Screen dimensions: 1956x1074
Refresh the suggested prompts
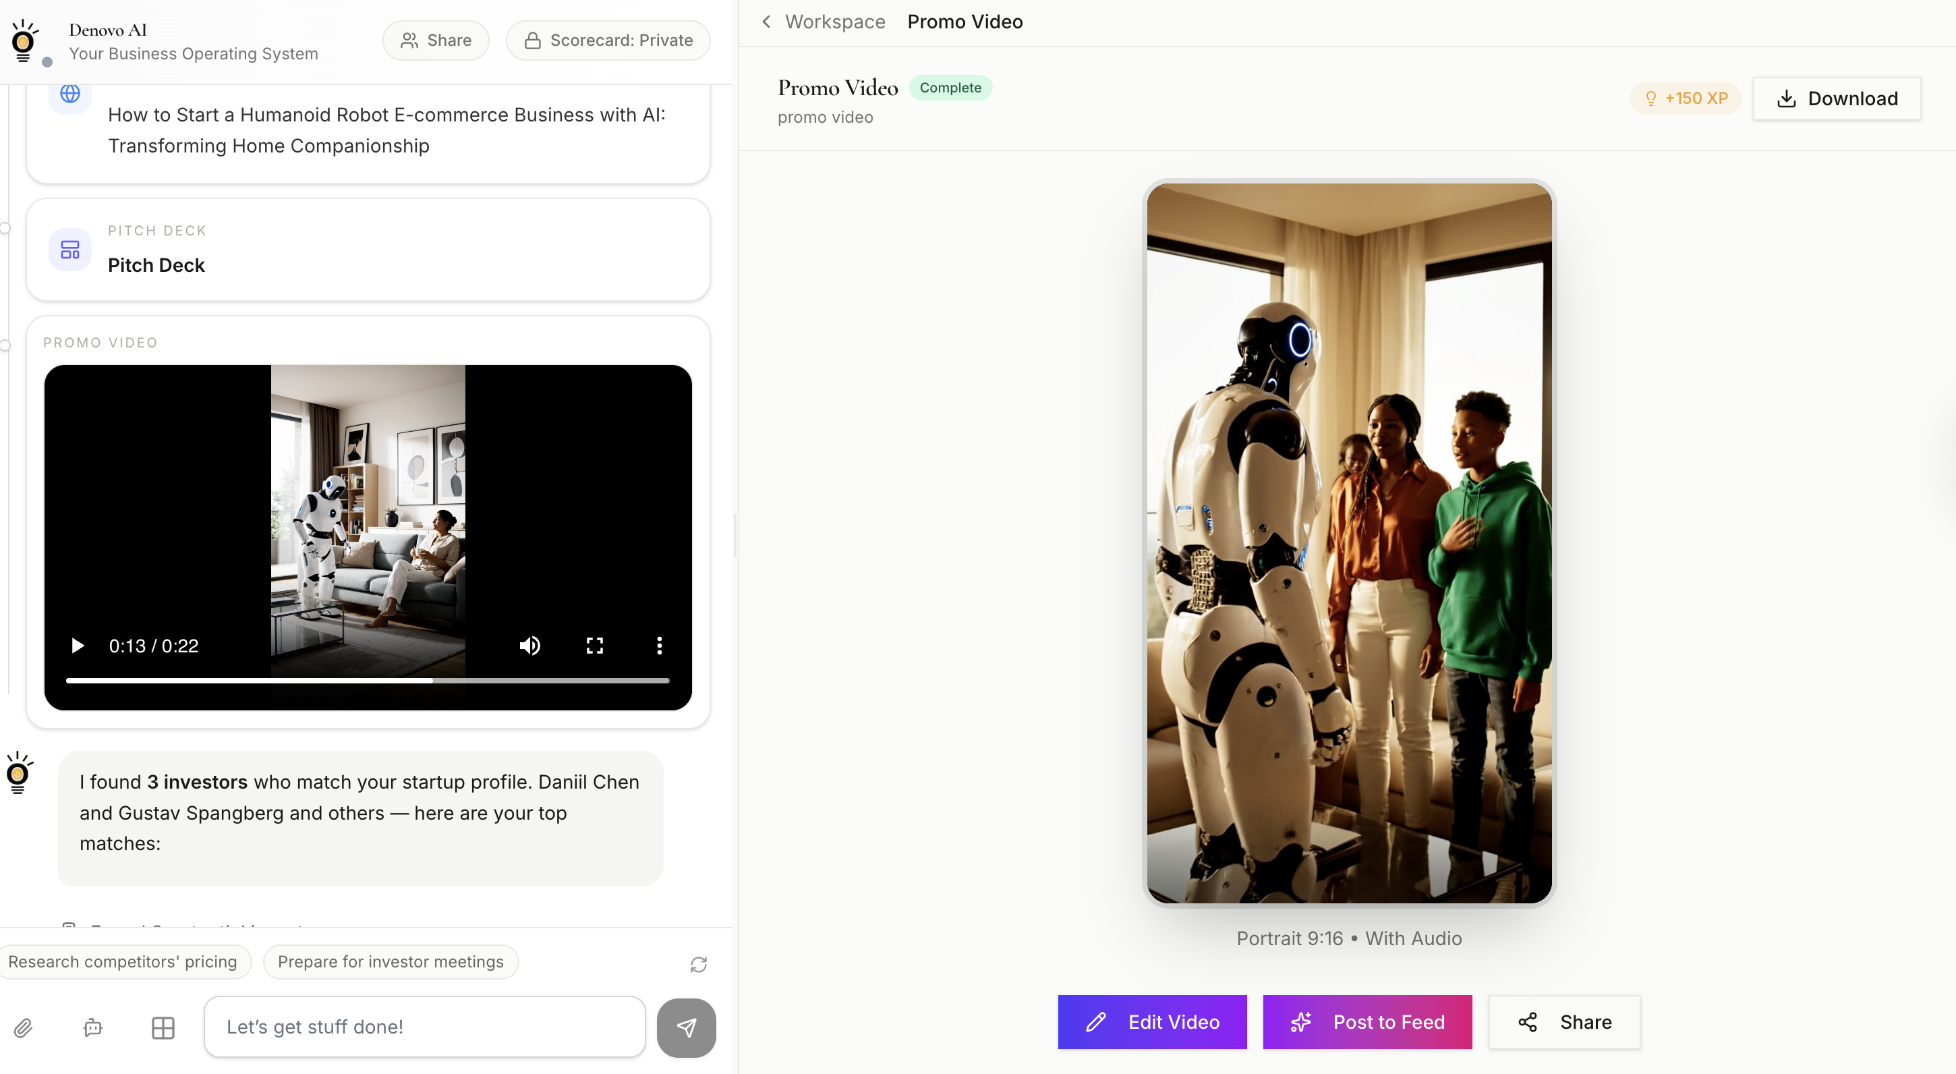point(698,964)
